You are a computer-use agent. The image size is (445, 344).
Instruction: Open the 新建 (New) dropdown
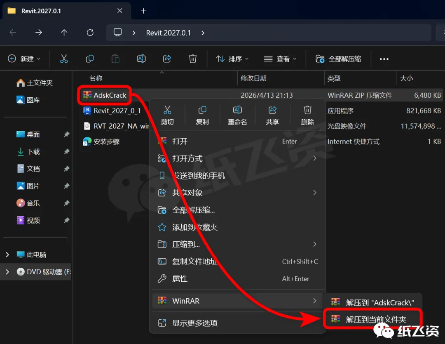click(24, 59)
